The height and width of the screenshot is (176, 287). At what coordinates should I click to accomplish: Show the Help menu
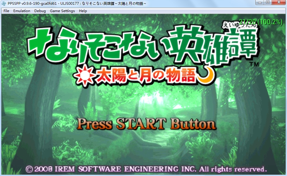[x=83, y=11]
